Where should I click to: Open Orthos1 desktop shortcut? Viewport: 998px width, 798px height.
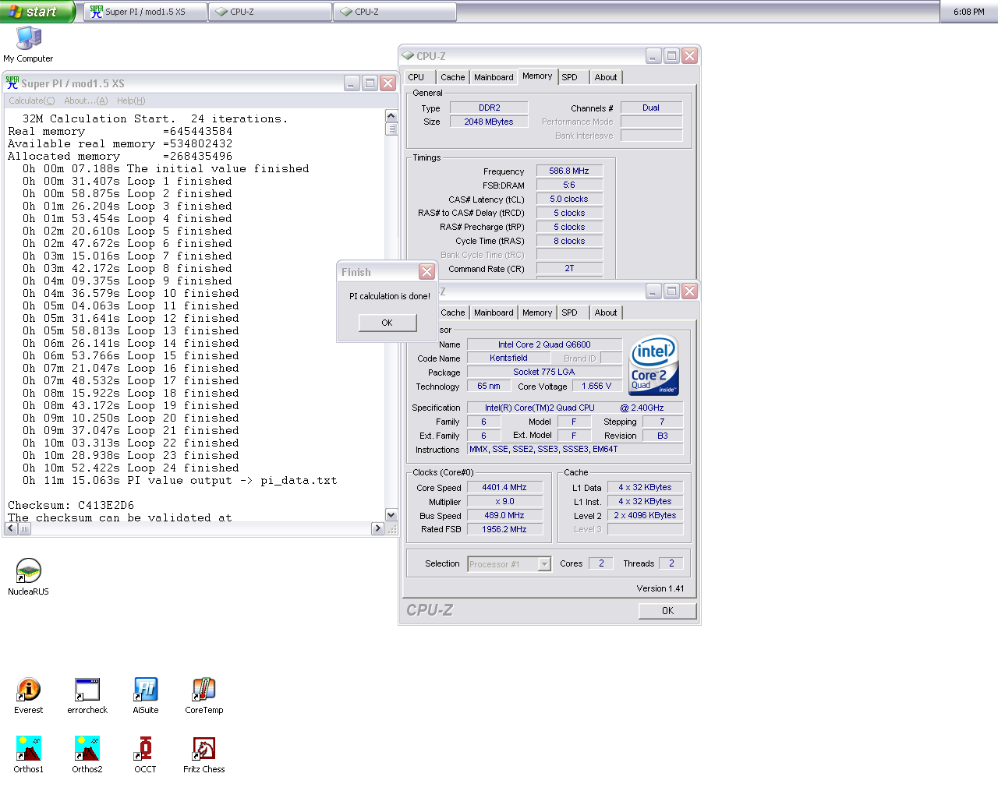(29, 754)
